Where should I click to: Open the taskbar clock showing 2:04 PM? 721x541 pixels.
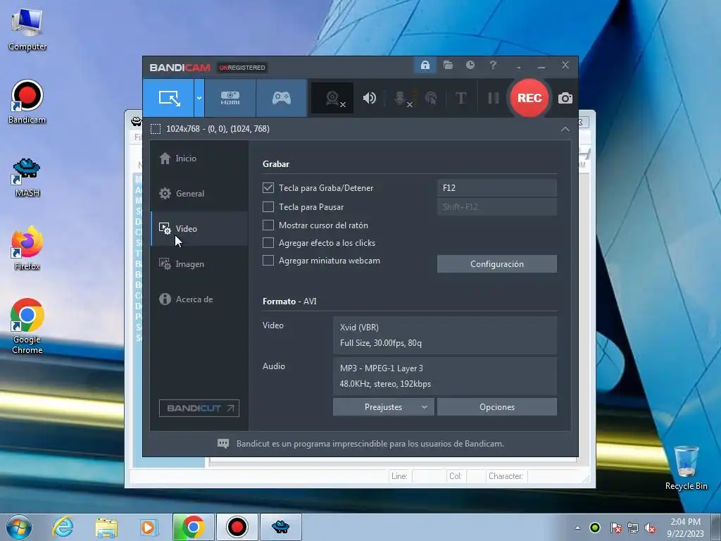(x=685, y=527)
